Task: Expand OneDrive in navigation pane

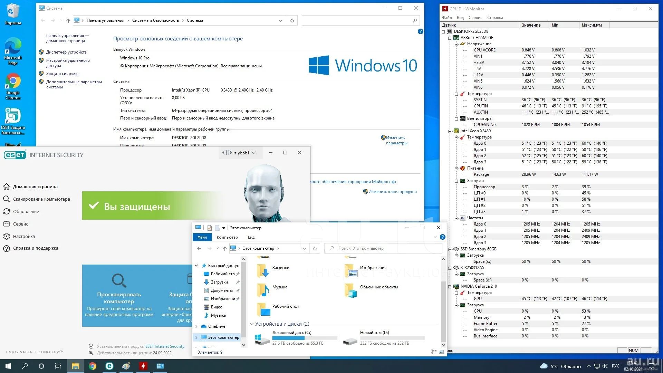Action: pos(196,326)
